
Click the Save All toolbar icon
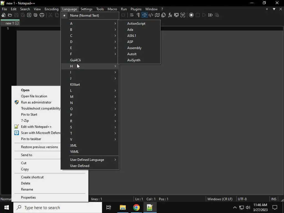(23, 15)
